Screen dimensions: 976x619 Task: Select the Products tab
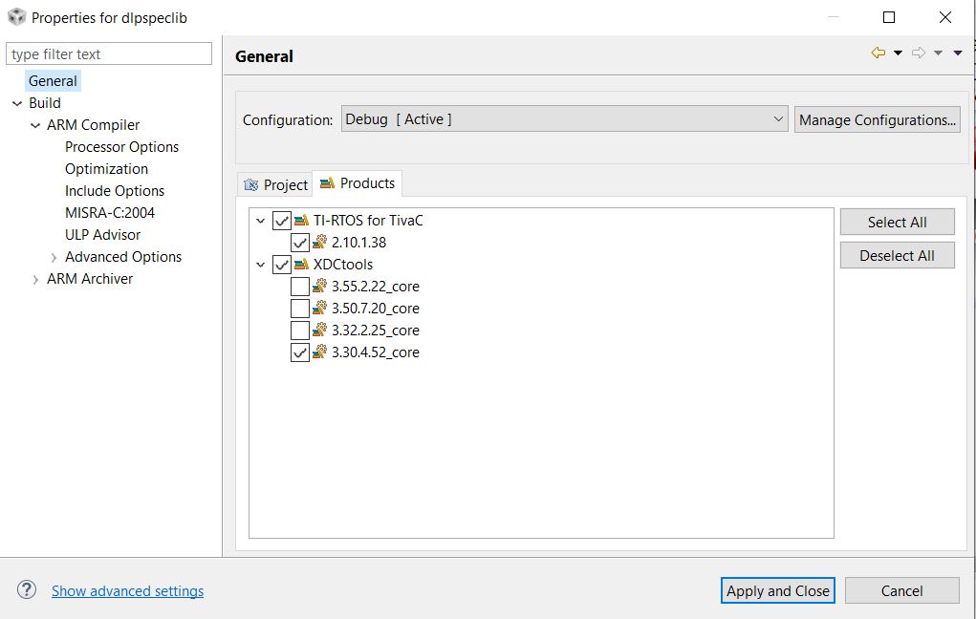click(358, 183)
